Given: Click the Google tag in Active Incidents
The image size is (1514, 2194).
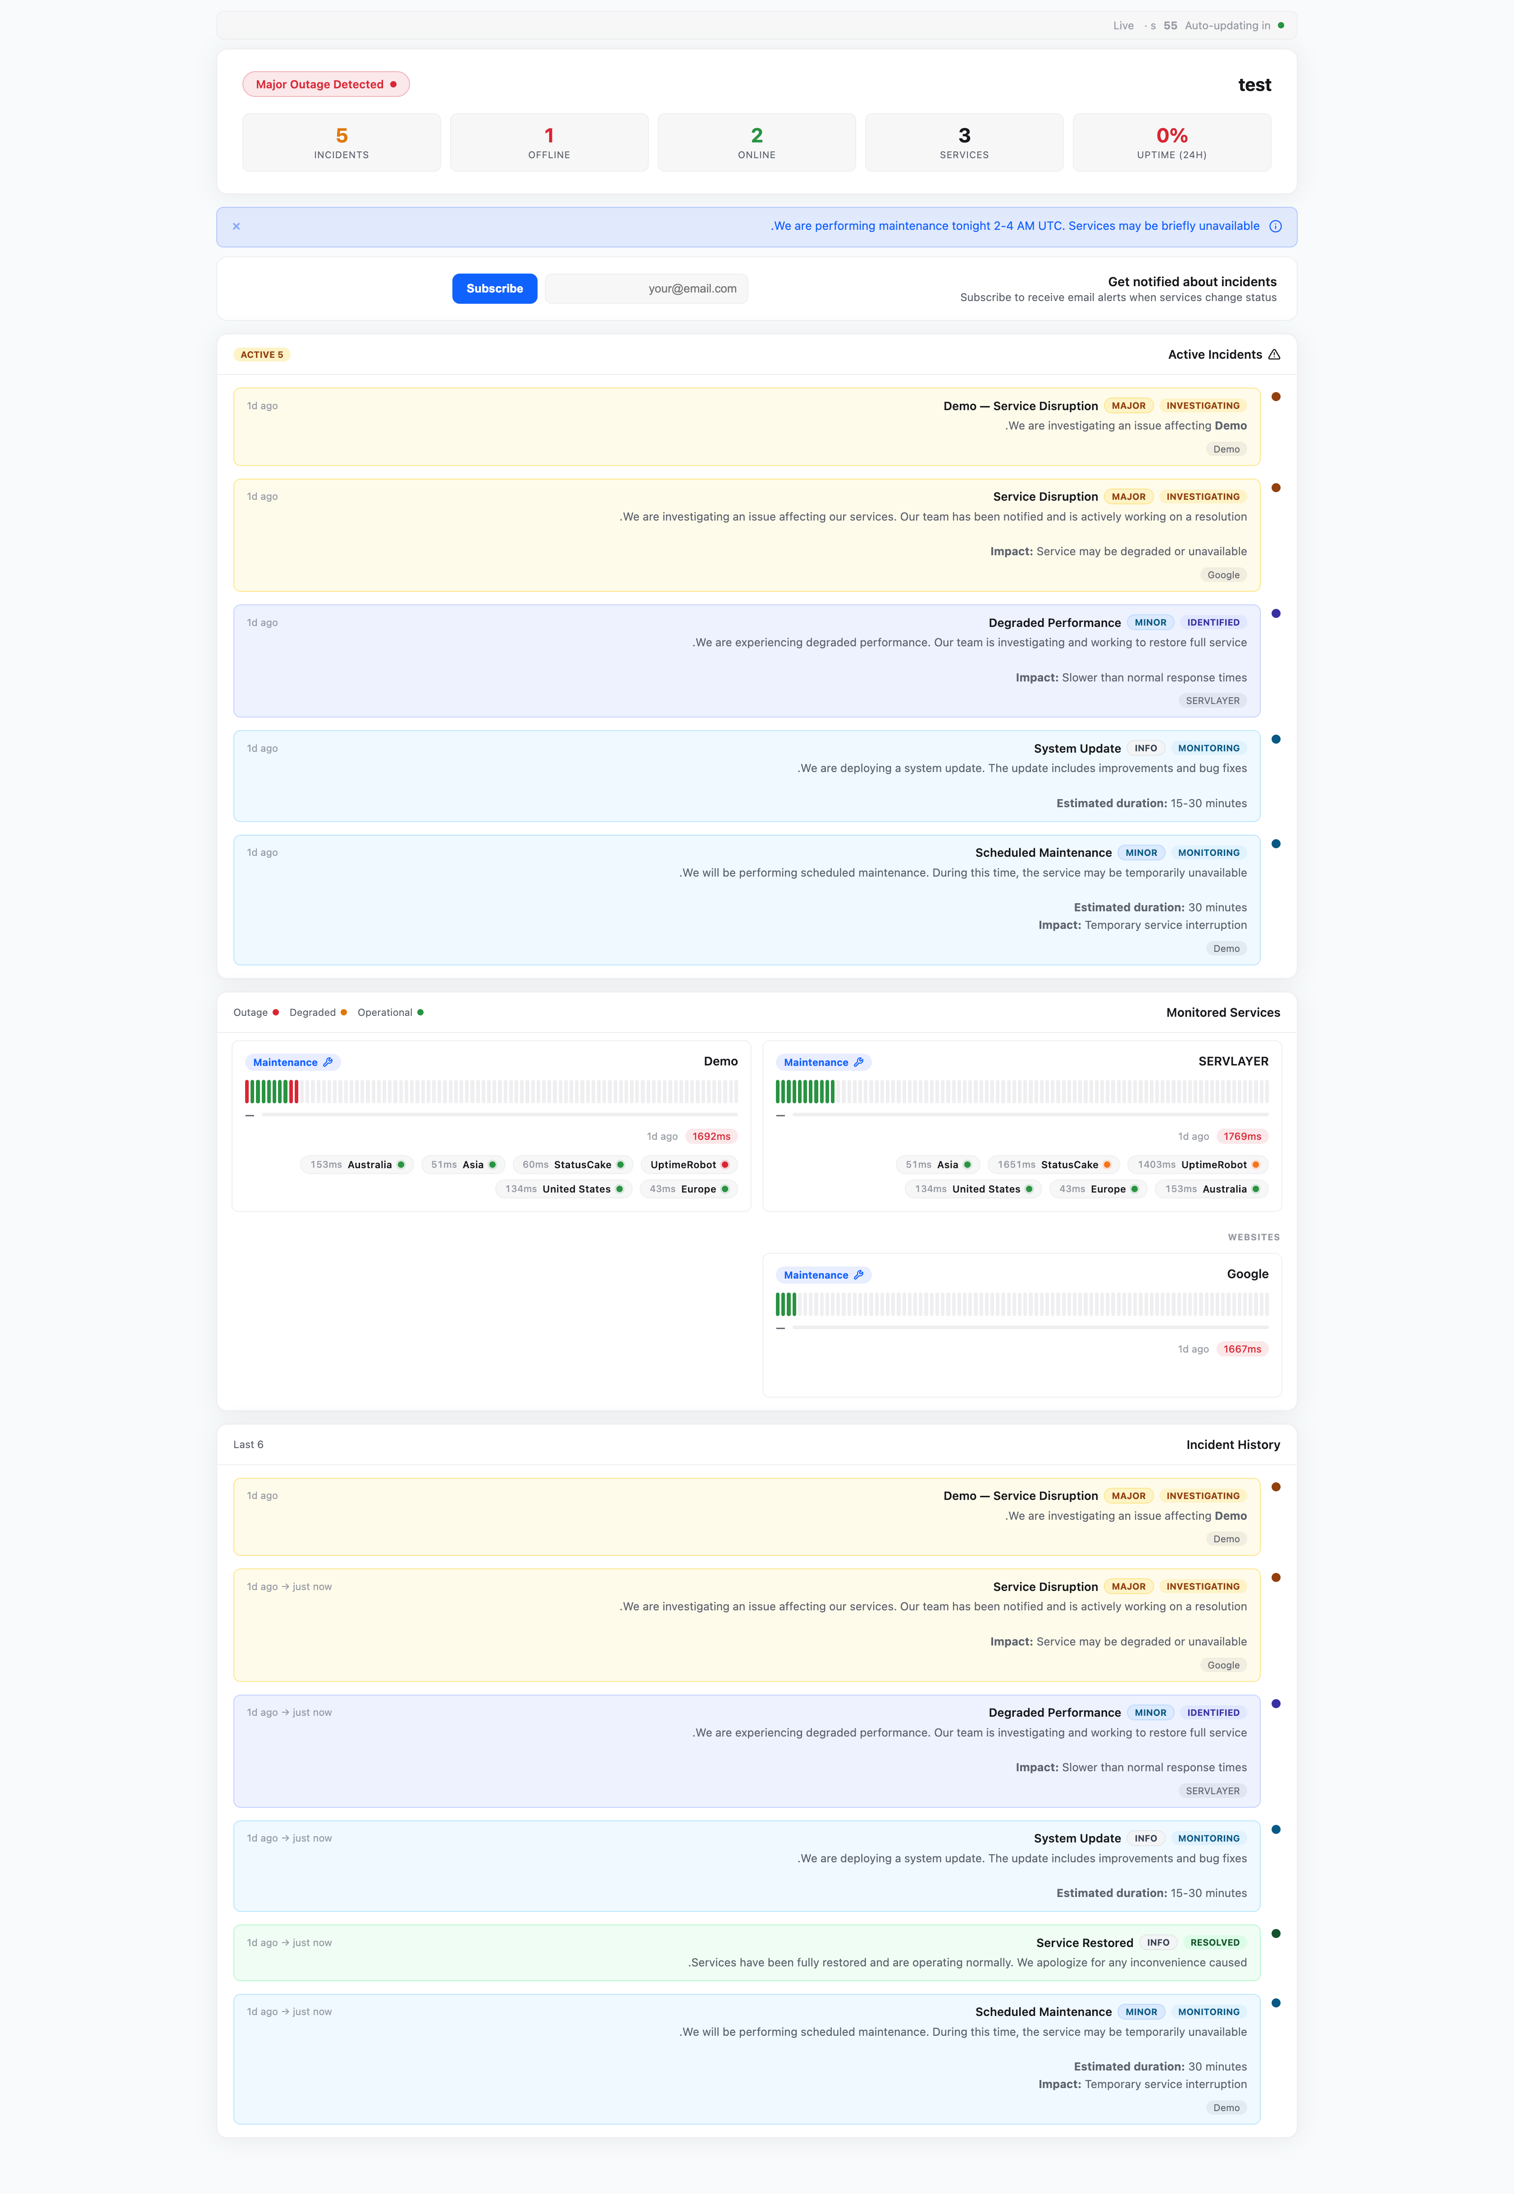Looking at the screenshot, I should [x=1224, y=575].
